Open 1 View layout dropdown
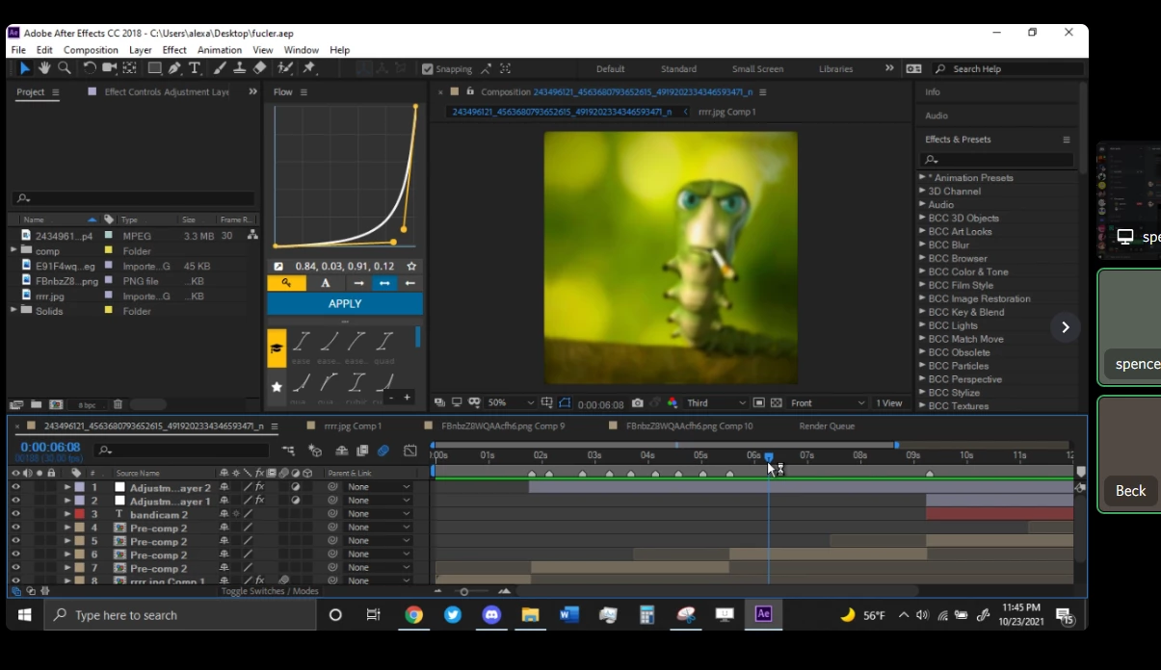This screenshot has height=670, width=1161. (x=889, y=403)
